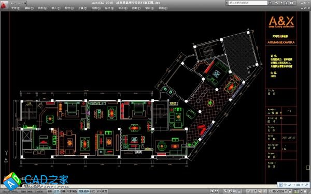This screenshot has height=194, width=311.
Task: Click the search binoculars icon
Action: 270,3
